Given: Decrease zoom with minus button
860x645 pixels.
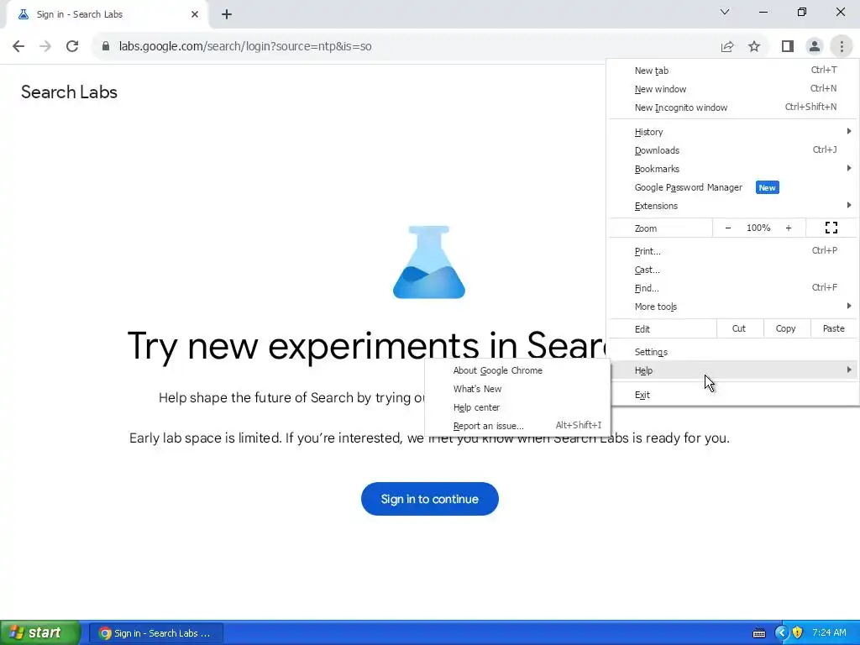Looking at the screenshot, I should (728, 228).
